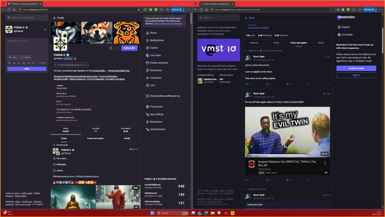This screenshot has width=385, height=217.
Task: Click the share icon beside Edit profile
Action: [111, 48]
